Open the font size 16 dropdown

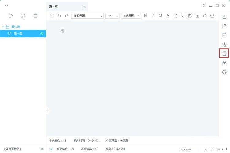click(112, 16)
